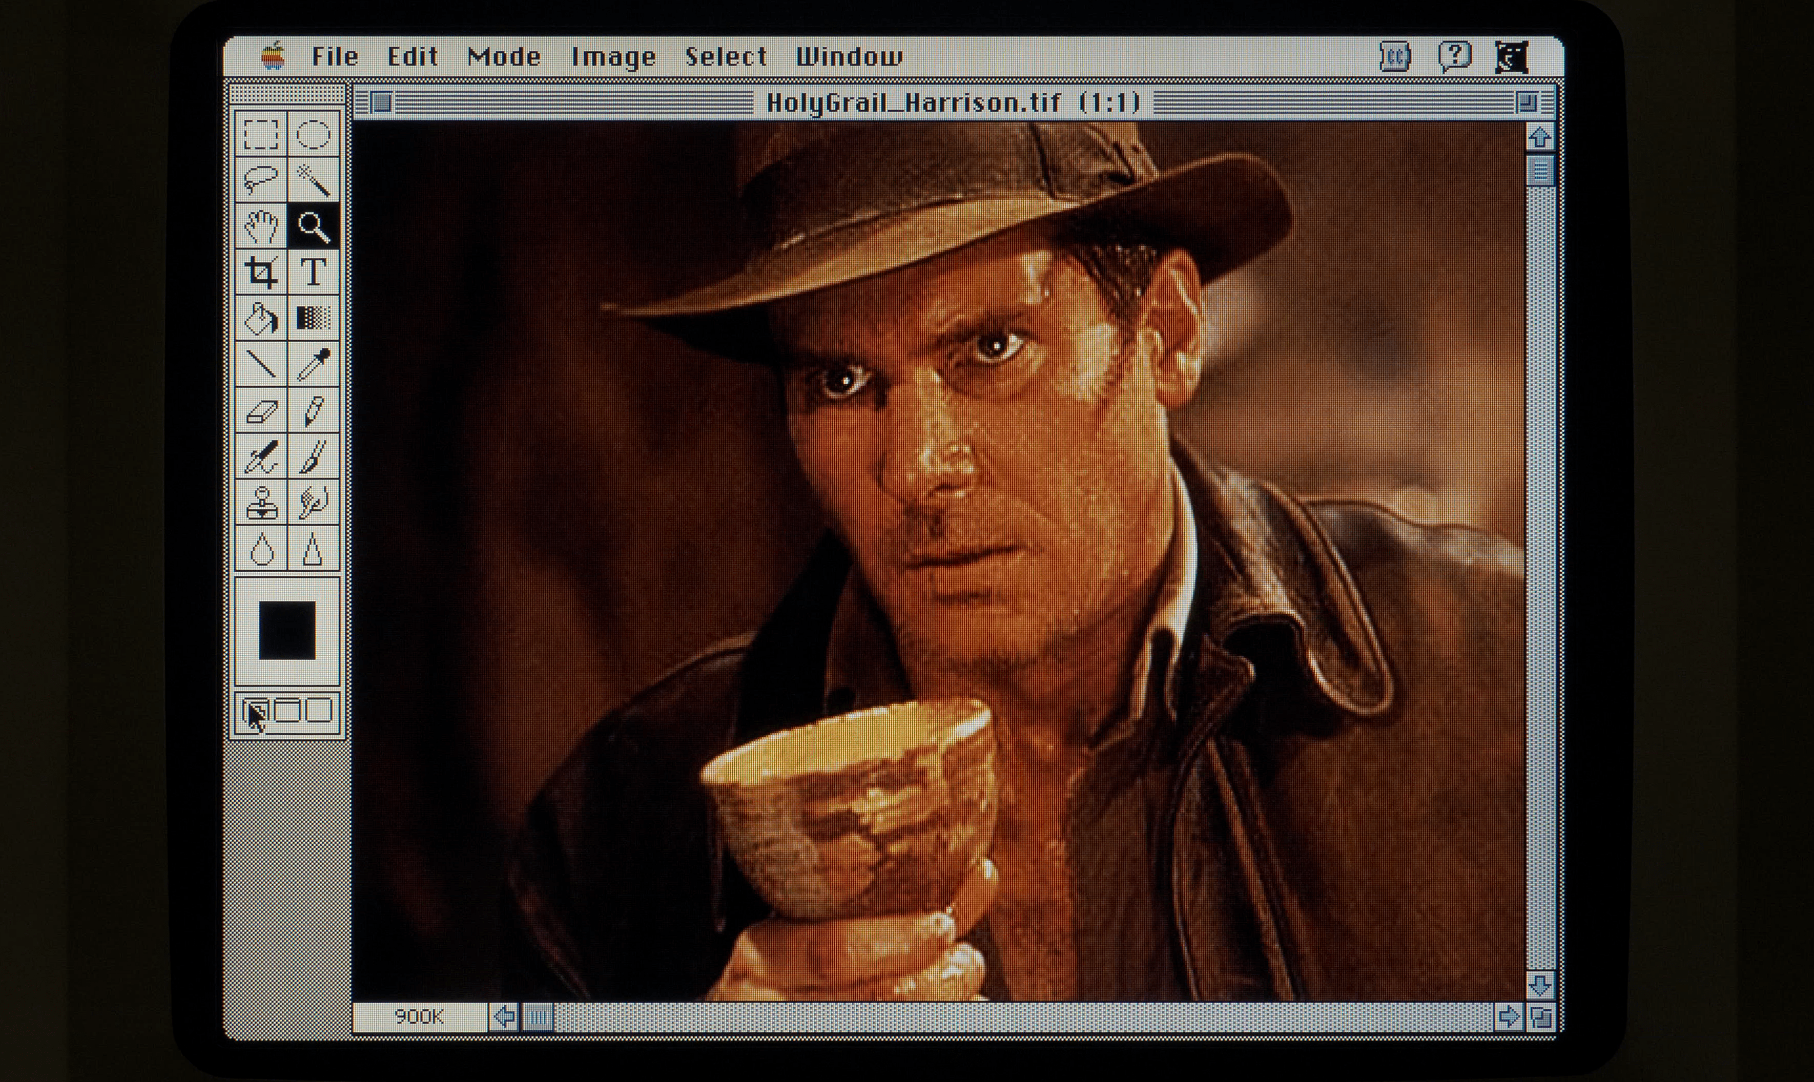1814x1082 pixels.
Task: Click the window zoom box in title bar
Action: [1527, 103]
